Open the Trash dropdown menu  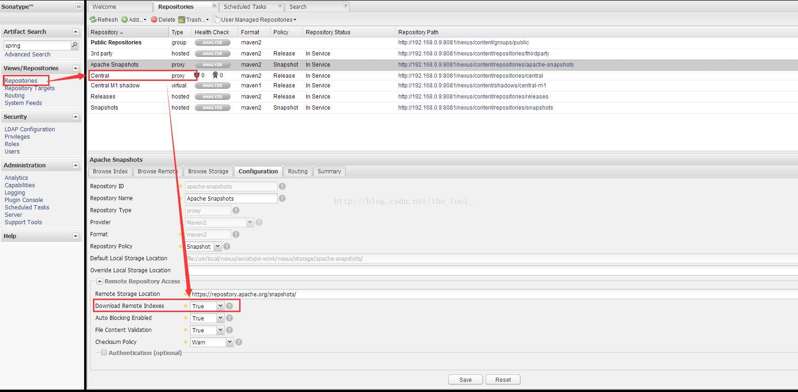193,19
